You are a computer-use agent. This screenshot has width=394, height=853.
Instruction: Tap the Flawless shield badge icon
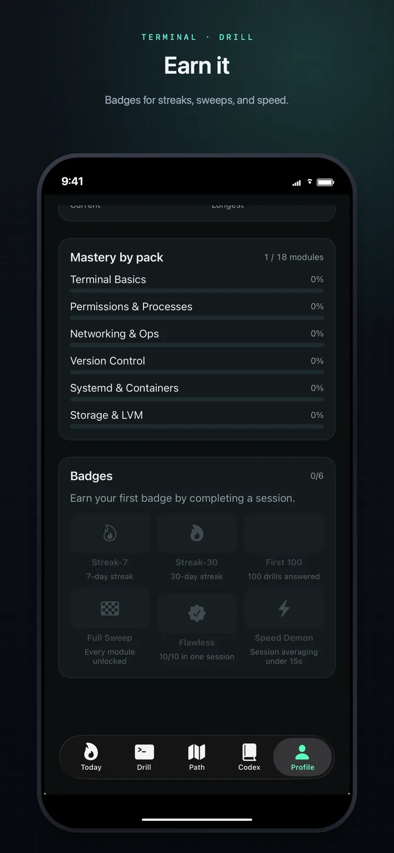196,613
